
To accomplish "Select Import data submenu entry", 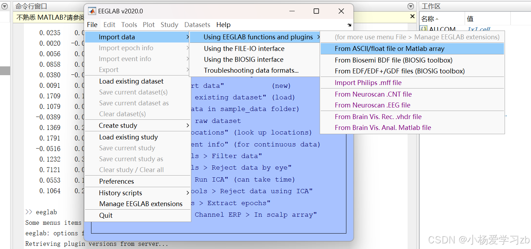I will [x=137, y=37].
